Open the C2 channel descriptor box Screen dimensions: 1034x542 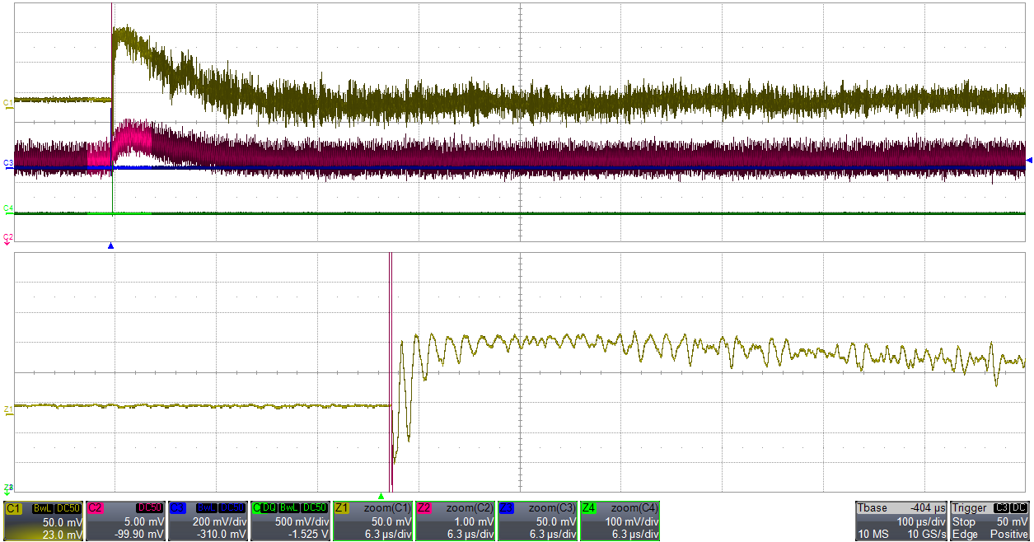[125, 521]
